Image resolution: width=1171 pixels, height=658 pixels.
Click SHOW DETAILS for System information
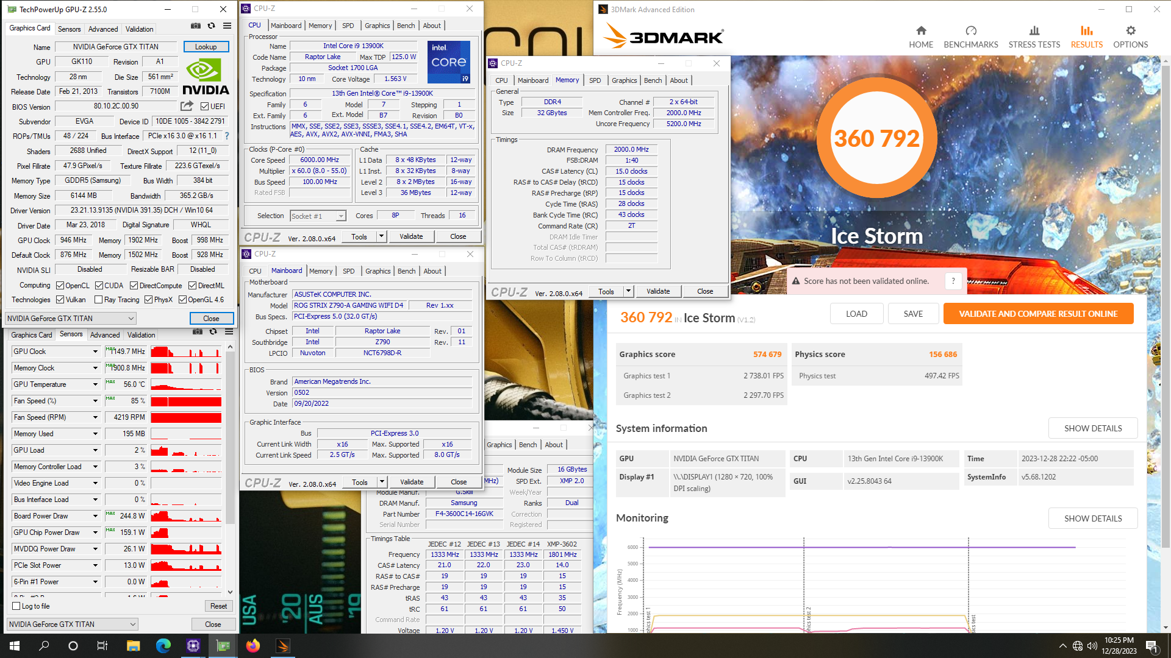click(x=1093, y=428)
